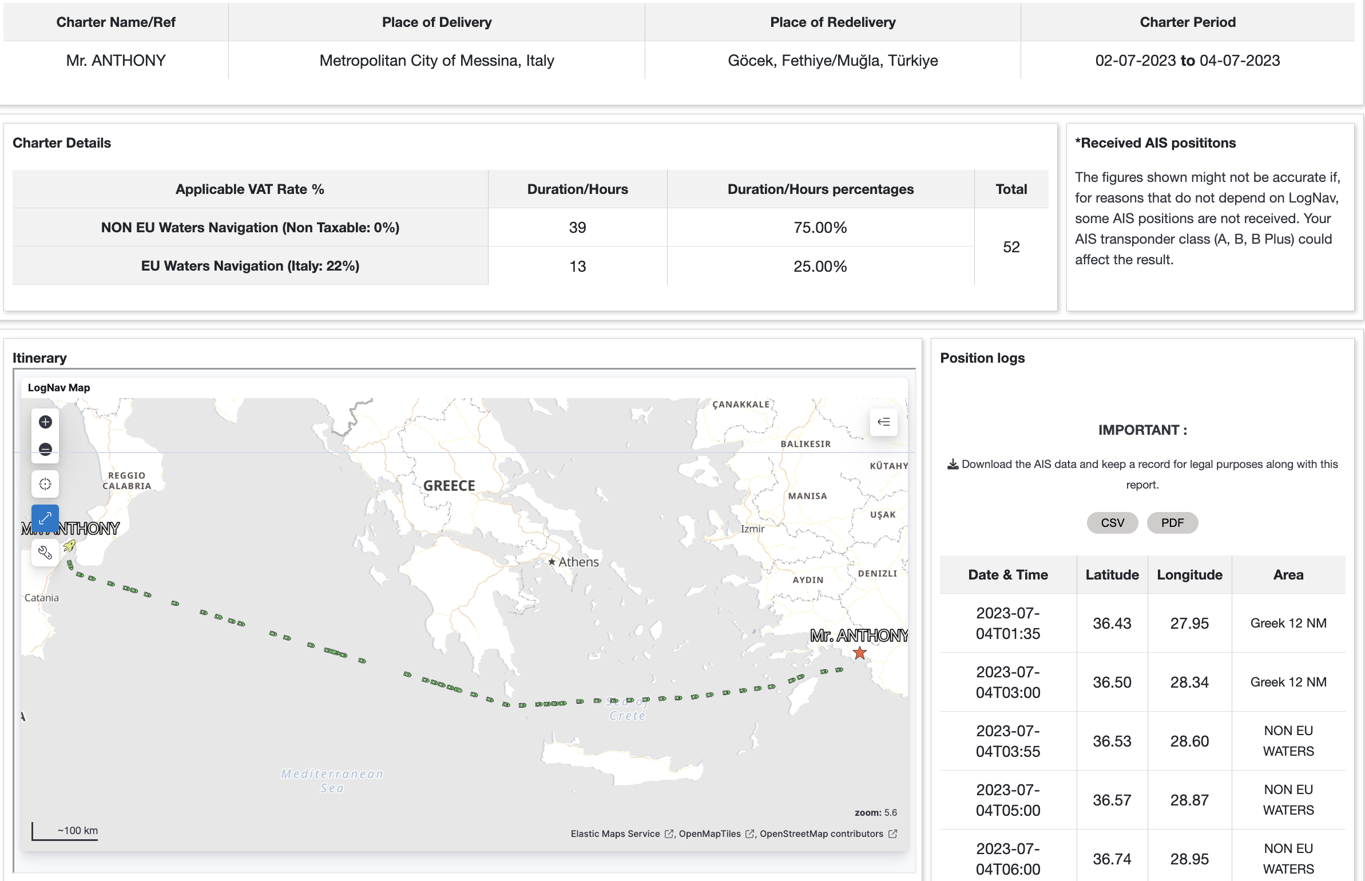Select the 75.00% percentage value
This screenshot has width=1365, height=881.
[820, 228]
